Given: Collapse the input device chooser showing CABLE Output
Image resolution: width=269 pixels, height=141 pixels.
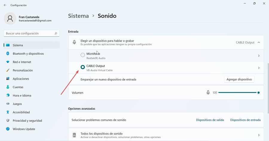Looking at the screenshot, I should point(259,42).
